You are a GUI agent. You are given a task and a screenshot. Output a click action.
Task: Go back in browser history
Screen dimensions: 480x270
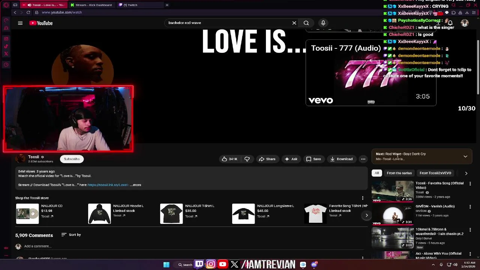[15, 12]
